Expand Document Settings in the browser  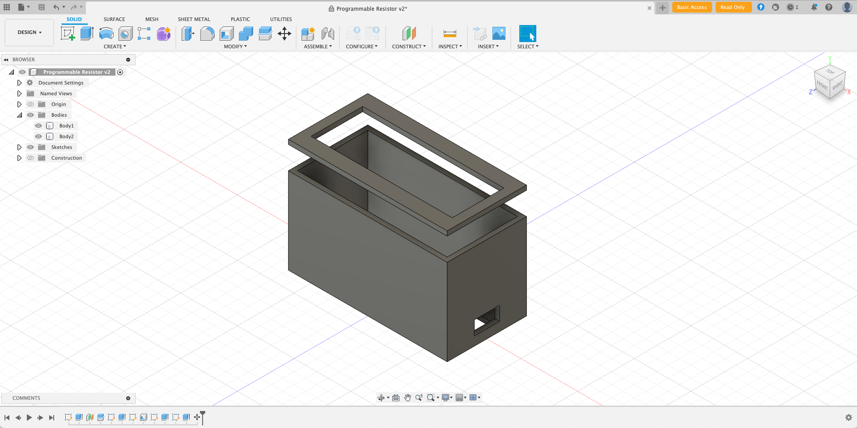coord(19,83)
